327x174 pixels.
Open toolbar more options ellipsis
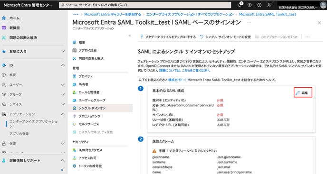point(308,37)
